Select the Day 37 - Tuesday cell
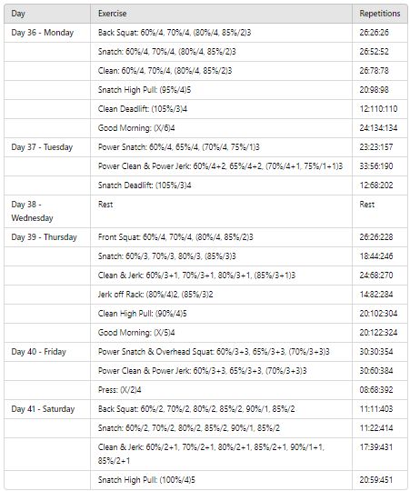The height and width of the screenshot is (491, 410). [47, 147]
